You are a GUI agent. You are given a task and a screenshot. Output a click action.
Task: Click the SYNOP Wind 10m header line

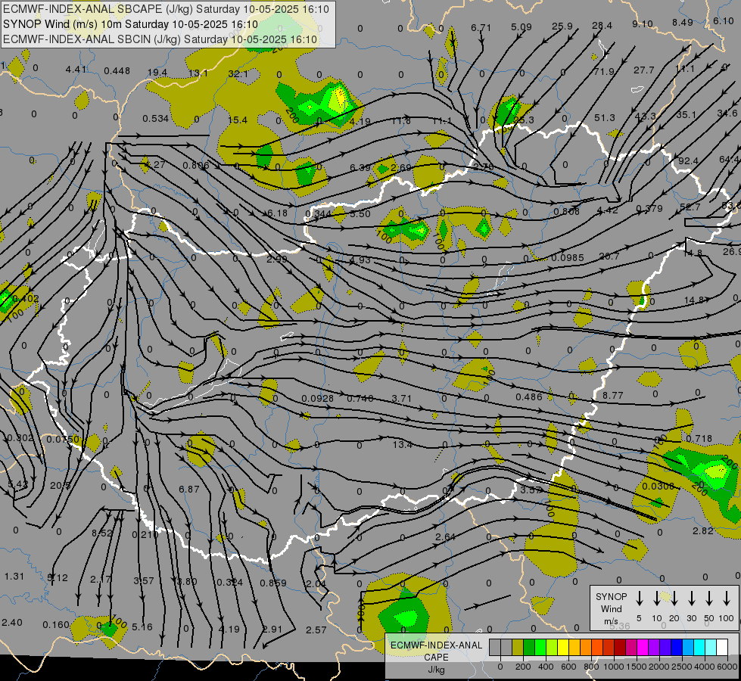click(x=130, y=24)
